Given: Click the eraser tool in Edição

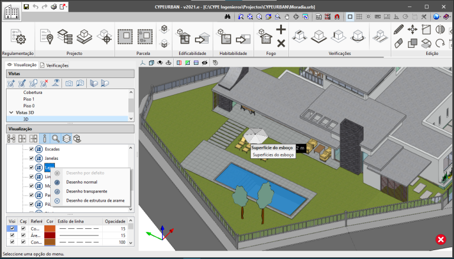Looking at the screenshot, I should click(399, 43).
